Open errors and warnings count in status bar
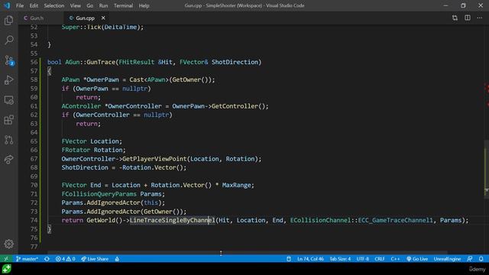The image size is (489, 275). [x=65, y=259]
